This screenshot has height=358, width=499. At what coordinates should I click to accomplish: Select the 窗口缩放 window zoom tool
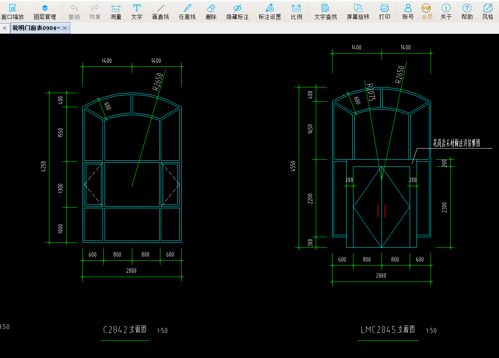(x=13, y=12)
